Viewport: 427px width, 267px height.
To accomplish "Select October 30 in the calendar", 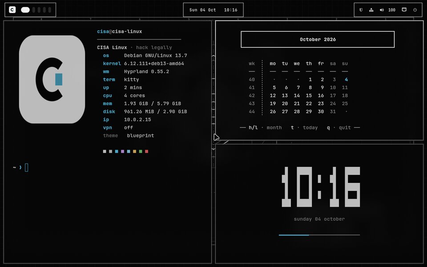I will (x=321, y=111).
